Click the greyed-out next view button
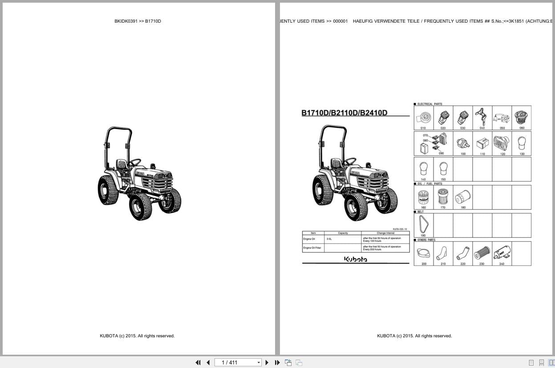 [299, 363]
